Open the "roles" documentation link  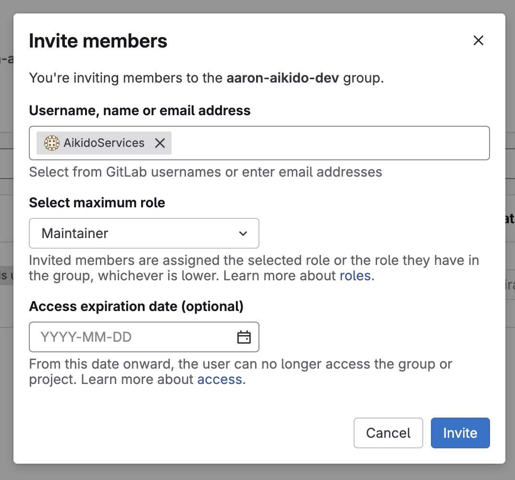click(x=355, y=276)
